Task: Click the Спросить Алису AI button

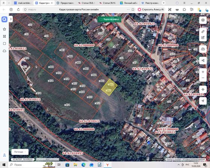Action: [x=151, y=9]
